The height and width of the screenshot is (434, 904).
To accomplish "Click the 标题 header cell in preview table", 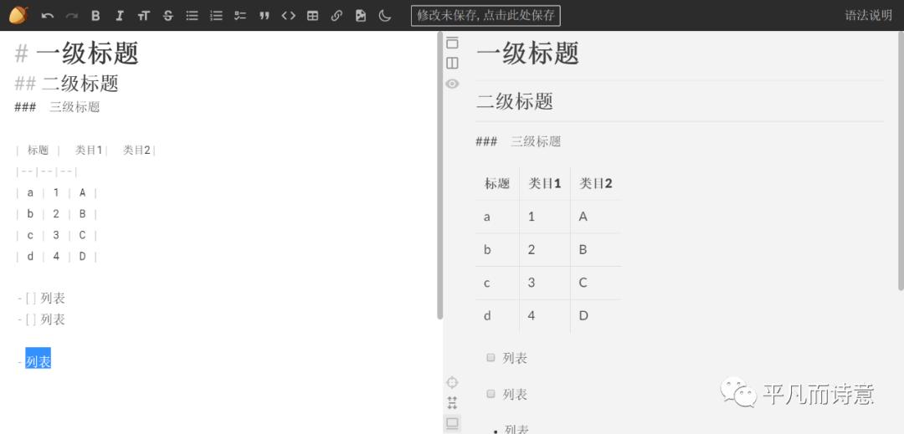I will 497,184.
